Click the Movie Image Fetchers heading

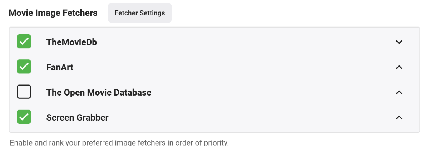[x=53, y=13]
